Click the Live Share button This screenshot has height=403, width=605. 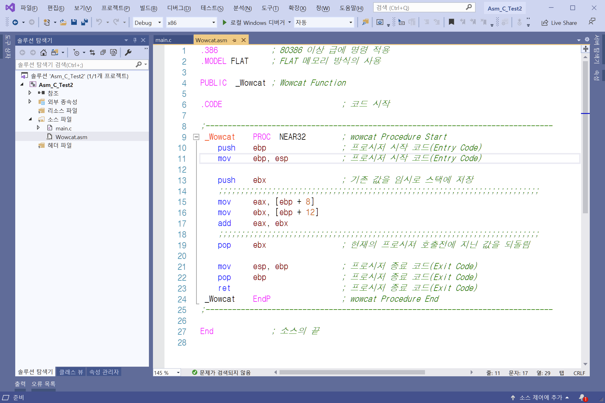point(559,23)
